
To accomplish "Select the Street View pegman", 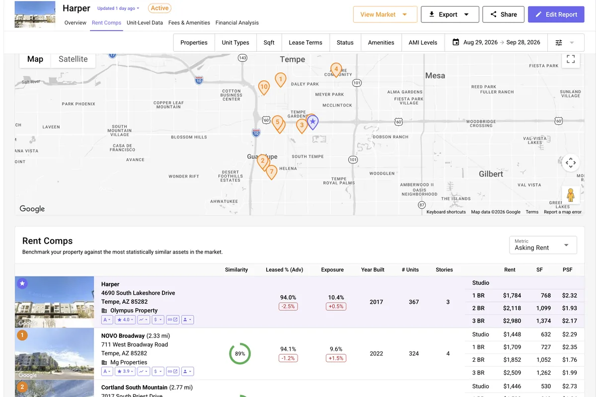I will [571, 195].
